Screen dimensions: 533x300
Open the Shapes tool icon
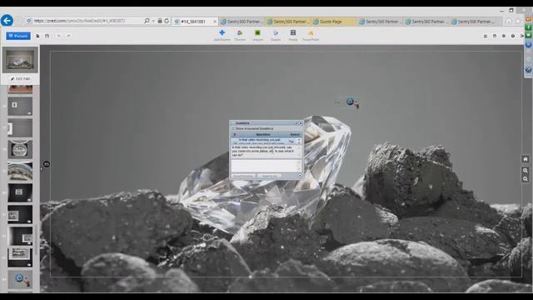276,35
